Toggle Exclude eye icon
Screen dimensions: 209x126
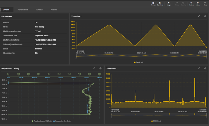click(x=192, y=3)
